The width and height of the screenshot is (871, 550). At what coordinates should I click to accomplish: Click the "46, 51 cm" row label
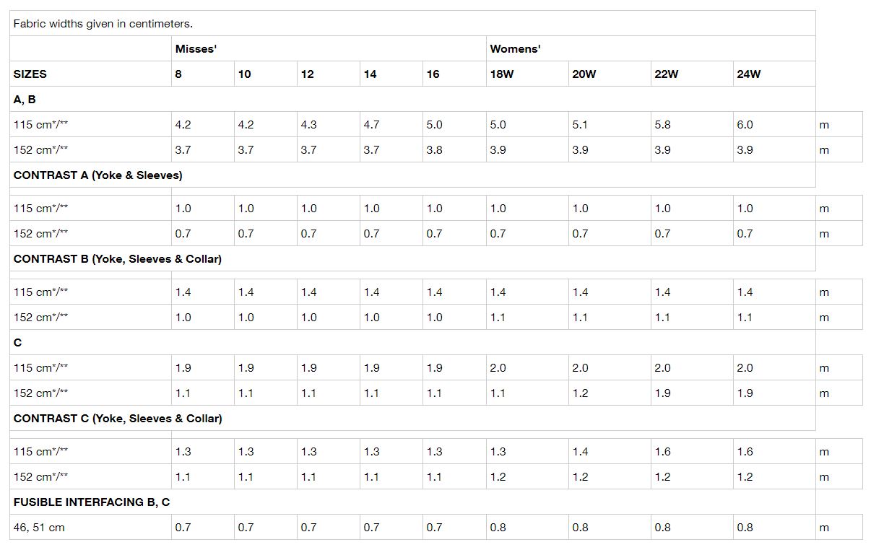(x=39, y=528)
